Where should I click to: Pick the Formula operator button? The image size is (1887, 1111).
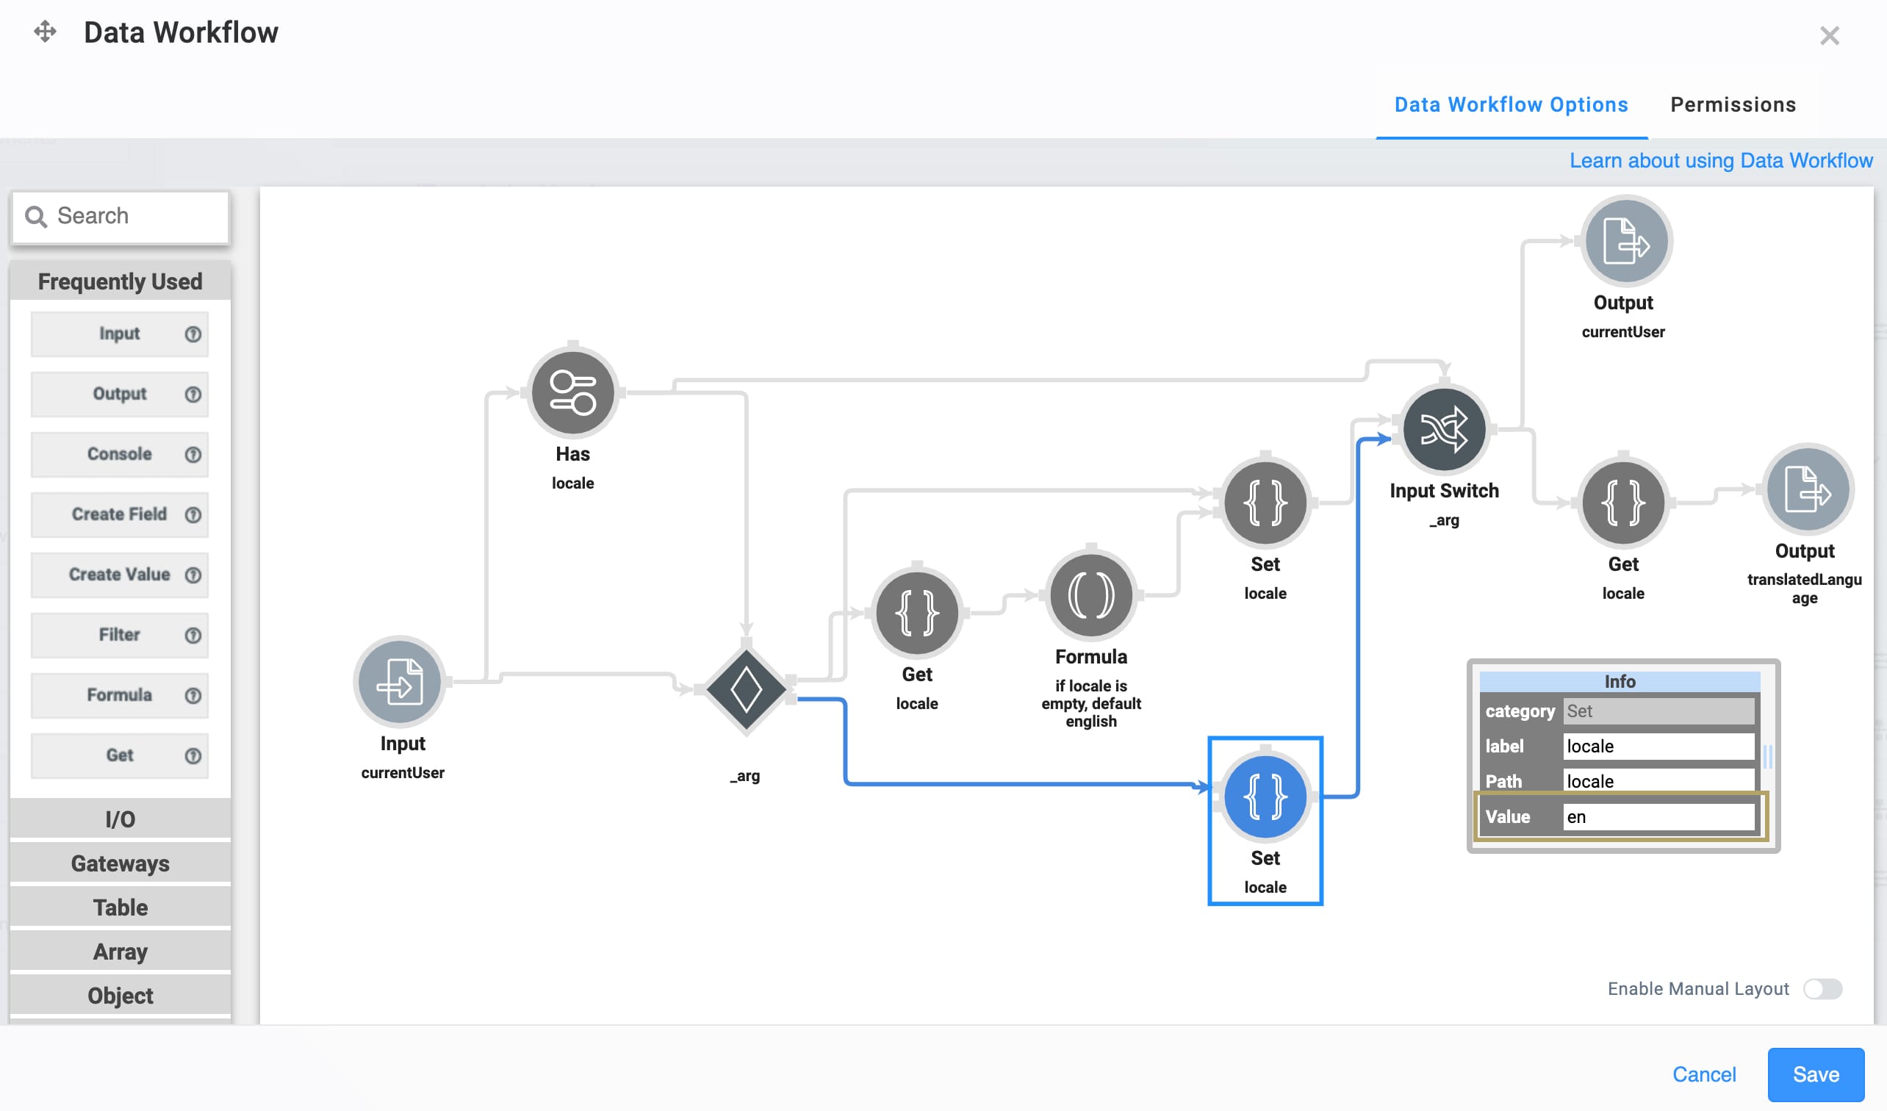(120, 695)
